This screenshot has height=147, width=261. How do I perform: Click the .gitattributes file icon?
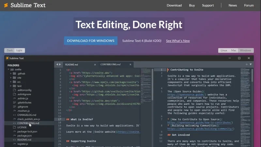(14, 102)
